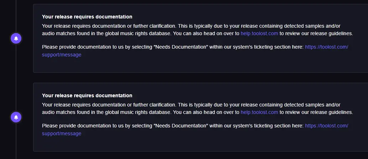Screen dimensions: 368x159
Task: Select first 'Your release requires documentation' heading
Action: coord(87,17)
